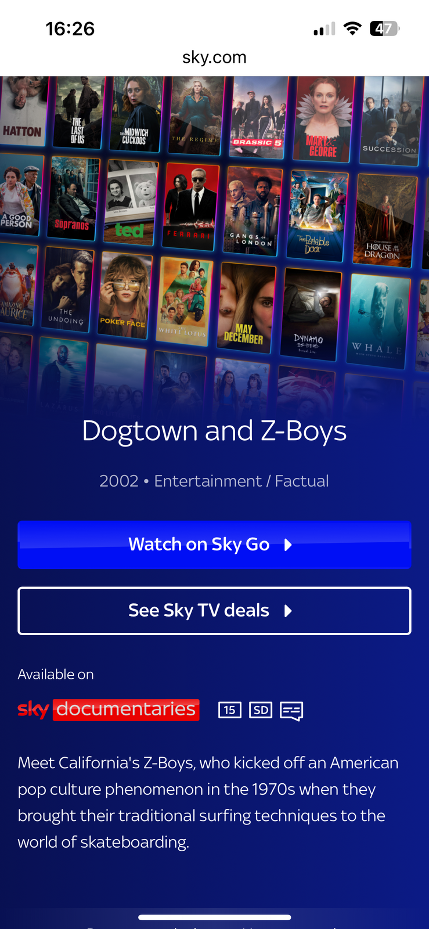429x929 pixels.
Task: Open the Mary & George poster
Action: tap(323, 118)
